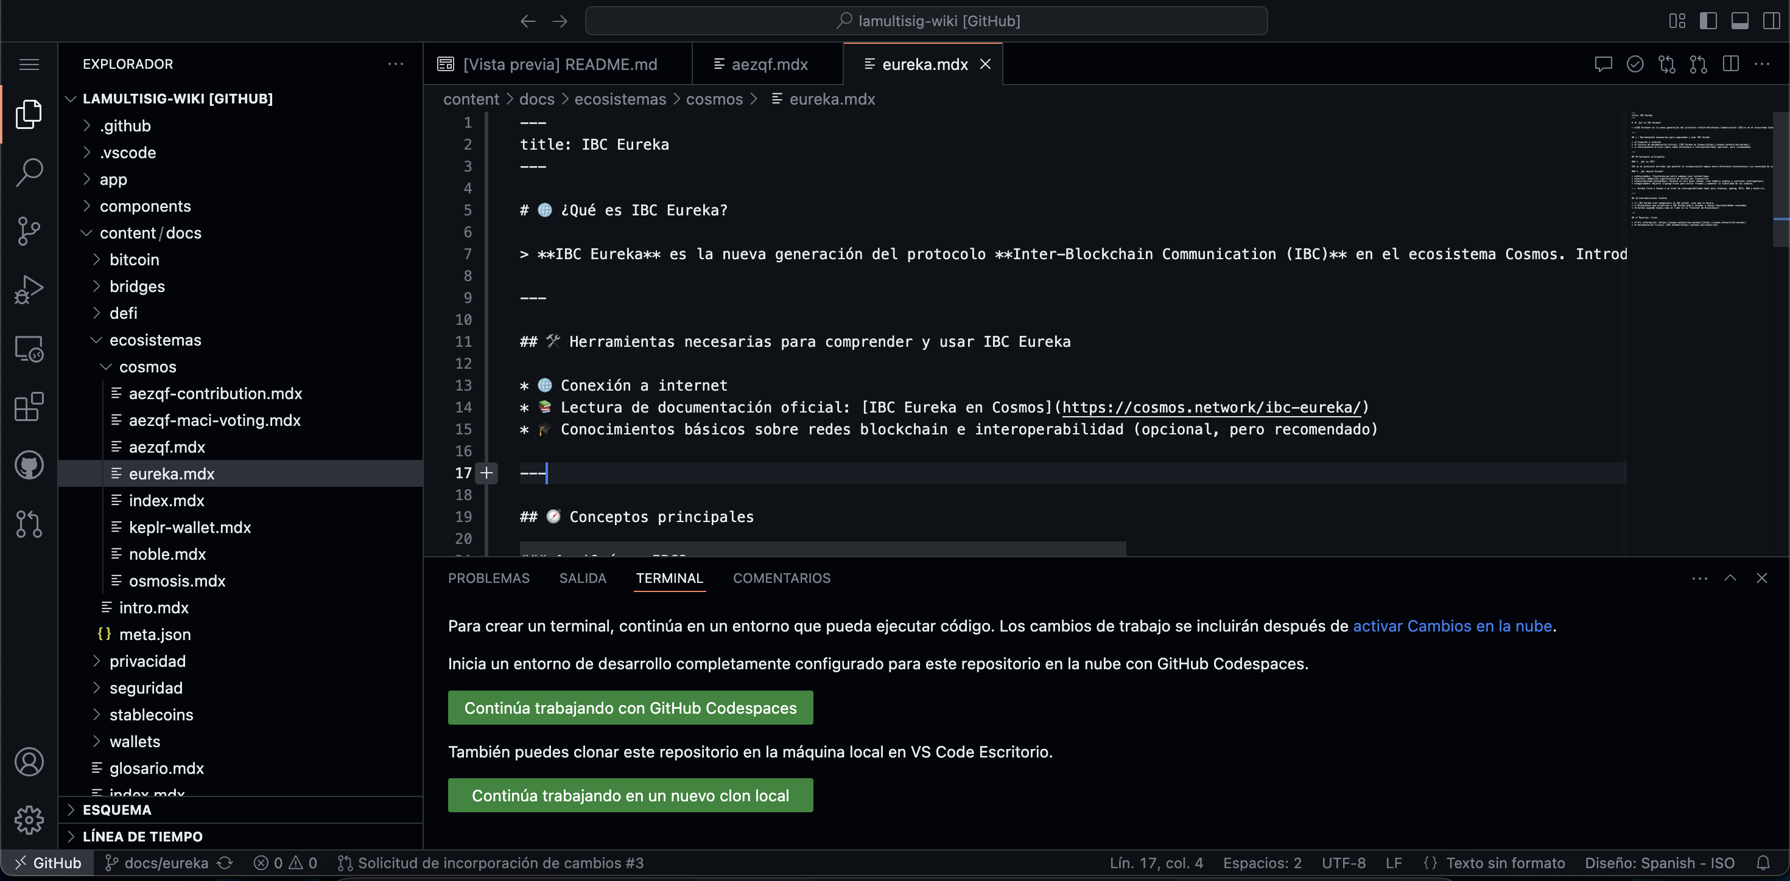Maximize the panel with the chevron
This screenshot has width=1790, height=881.
coord(1730,578)
